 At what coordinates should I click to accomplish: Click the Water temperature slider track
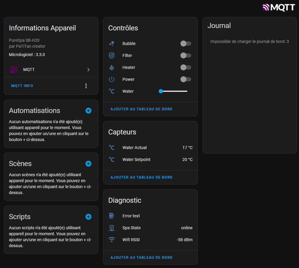tap(174, 91)
